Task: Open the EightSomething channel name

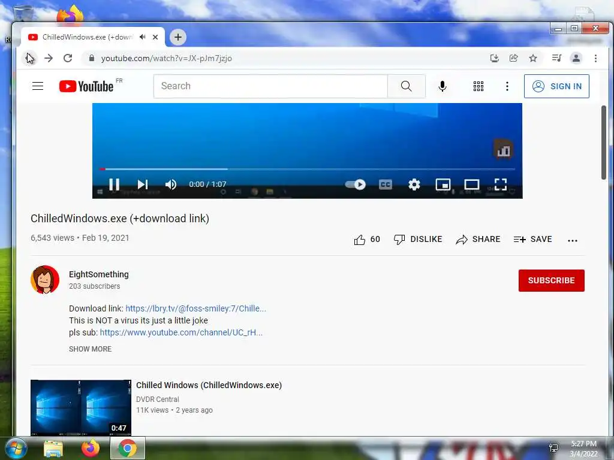Action: pyautogui.click(x=99, y=274)
